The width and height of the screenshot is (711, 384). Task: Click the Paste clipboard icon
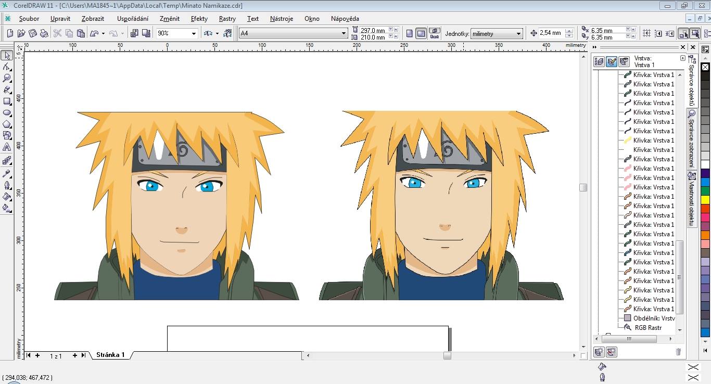81,33
